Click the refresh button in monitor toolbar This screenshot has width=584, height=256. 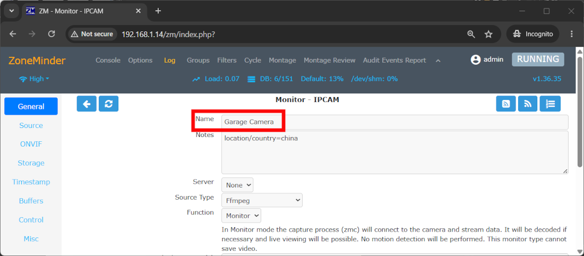(108, 104)
